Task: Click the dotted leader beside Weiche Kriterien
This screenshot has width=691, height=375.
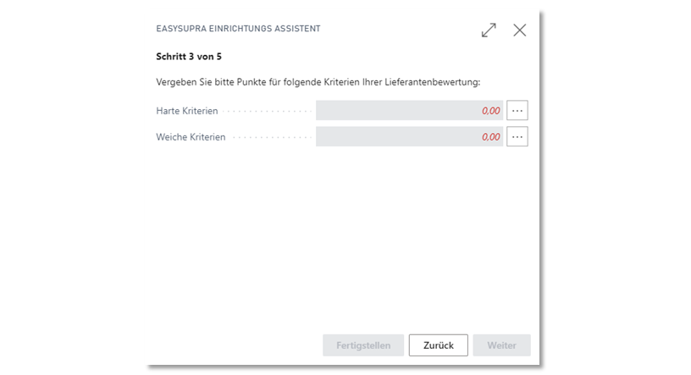Action: tap(272, 138)
